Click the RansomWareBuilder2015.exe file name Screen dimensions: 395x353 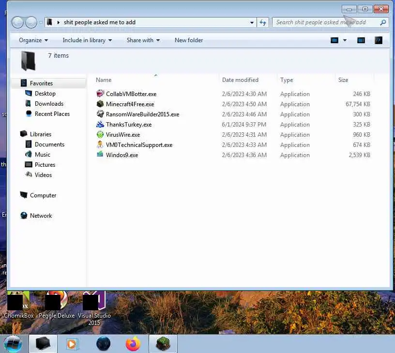pyautogui.click(x=143, y=114)
